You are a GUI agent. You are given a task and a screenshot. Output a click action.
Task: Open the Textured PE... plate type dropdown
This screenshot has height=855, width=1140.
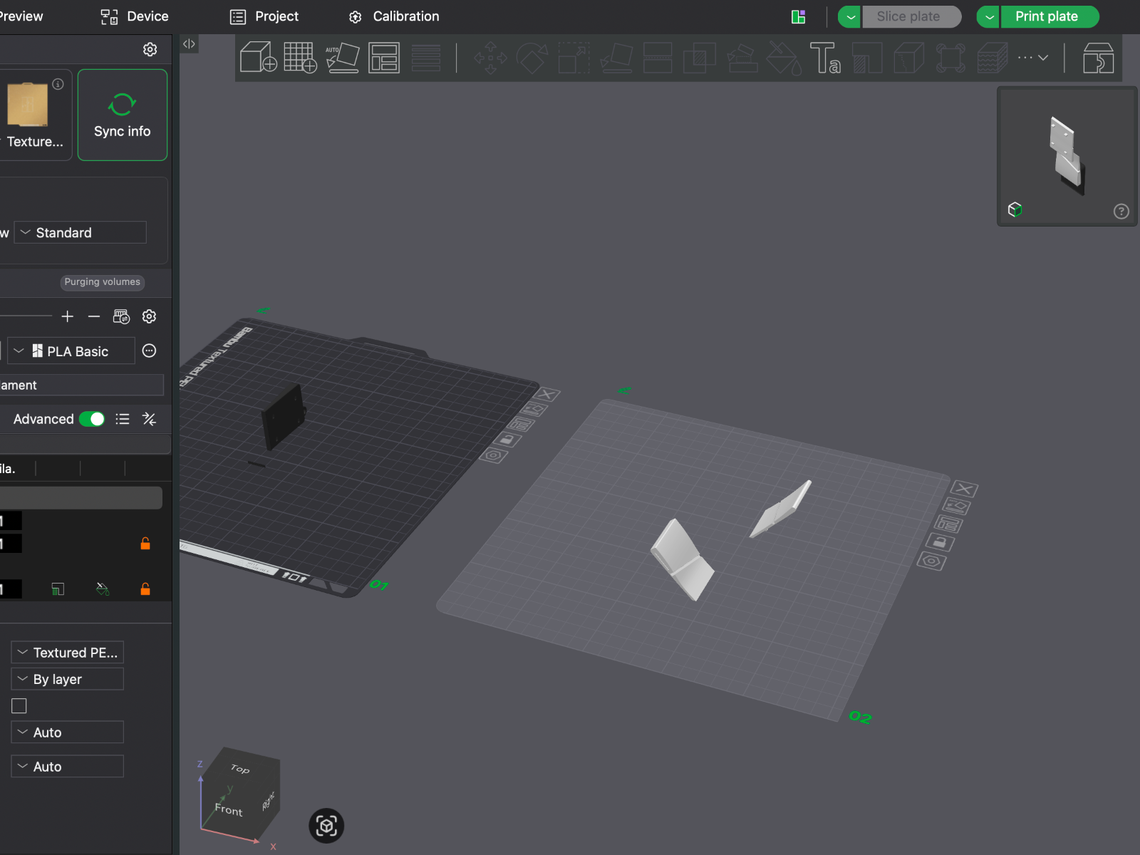coord(68,652)
